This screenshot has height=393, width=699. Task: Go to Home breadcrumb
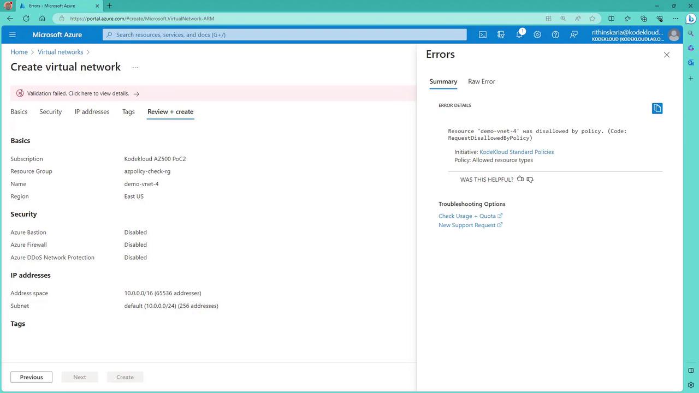coord(19,52)
